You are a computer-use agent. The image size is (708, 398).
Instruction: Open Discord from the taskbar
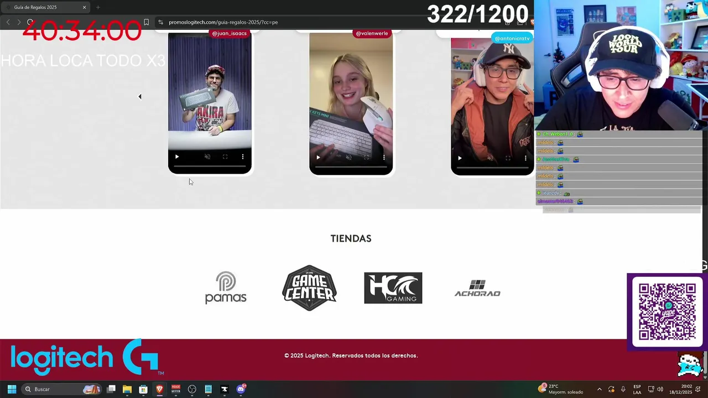241,389
